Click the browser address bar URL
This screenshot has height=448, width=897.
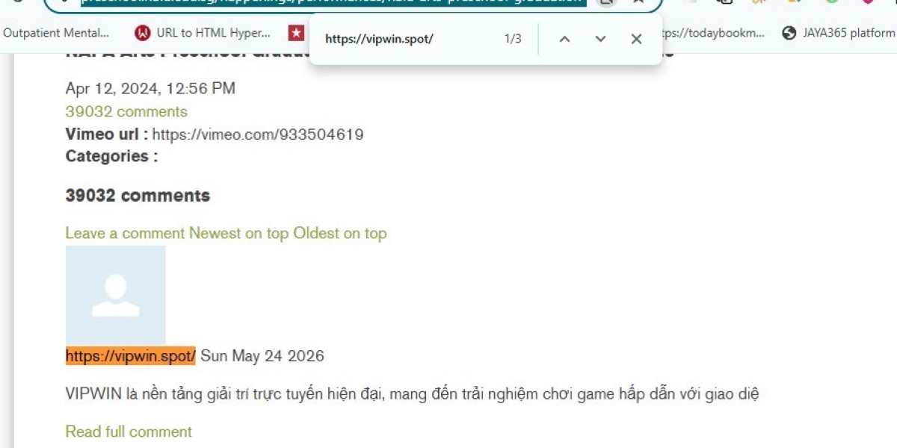tap(333, 2)
